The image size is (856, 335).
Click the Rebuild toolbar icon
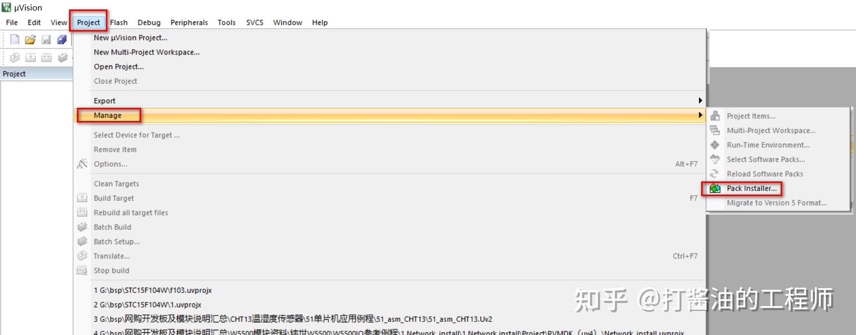coord(46,57)
